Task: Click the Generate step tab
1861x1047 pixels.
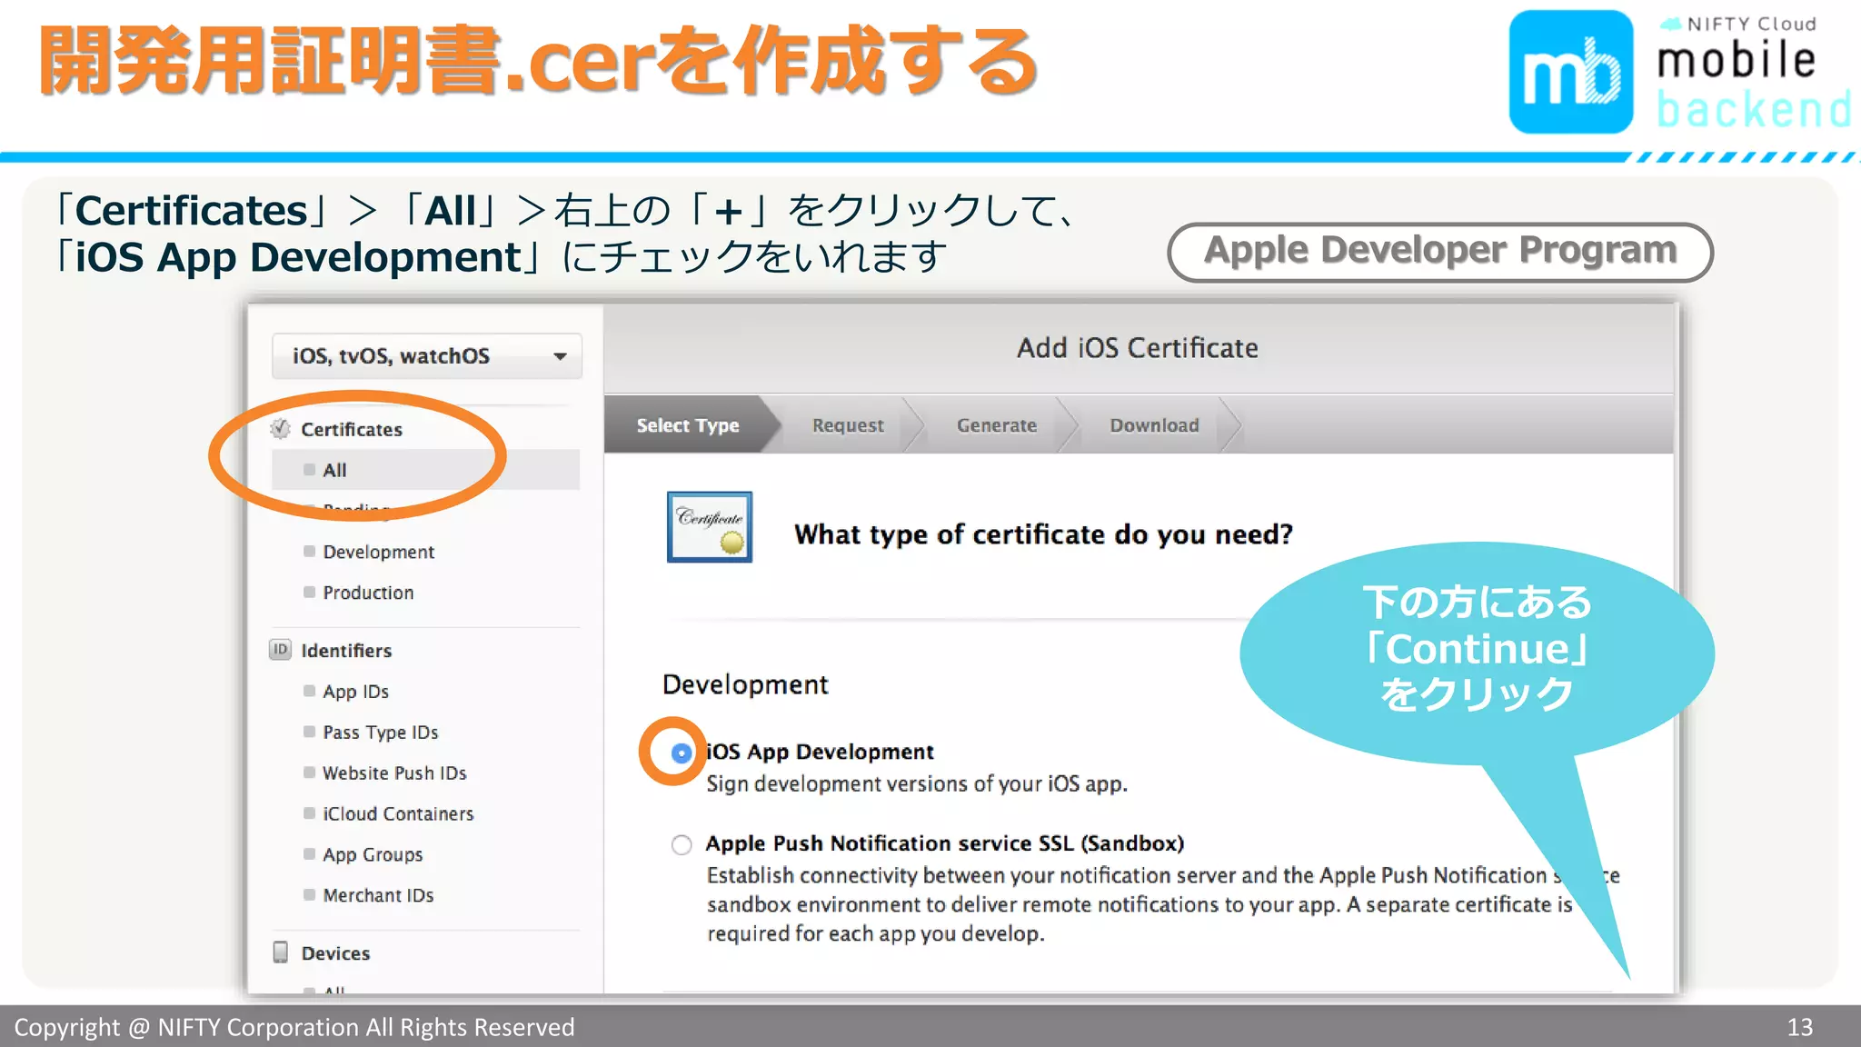Action: pos(996,425)
